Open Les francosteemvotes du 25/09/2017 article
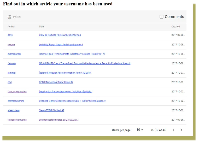Viewport: 199px width, 143px height. click(x=59, y=120)
